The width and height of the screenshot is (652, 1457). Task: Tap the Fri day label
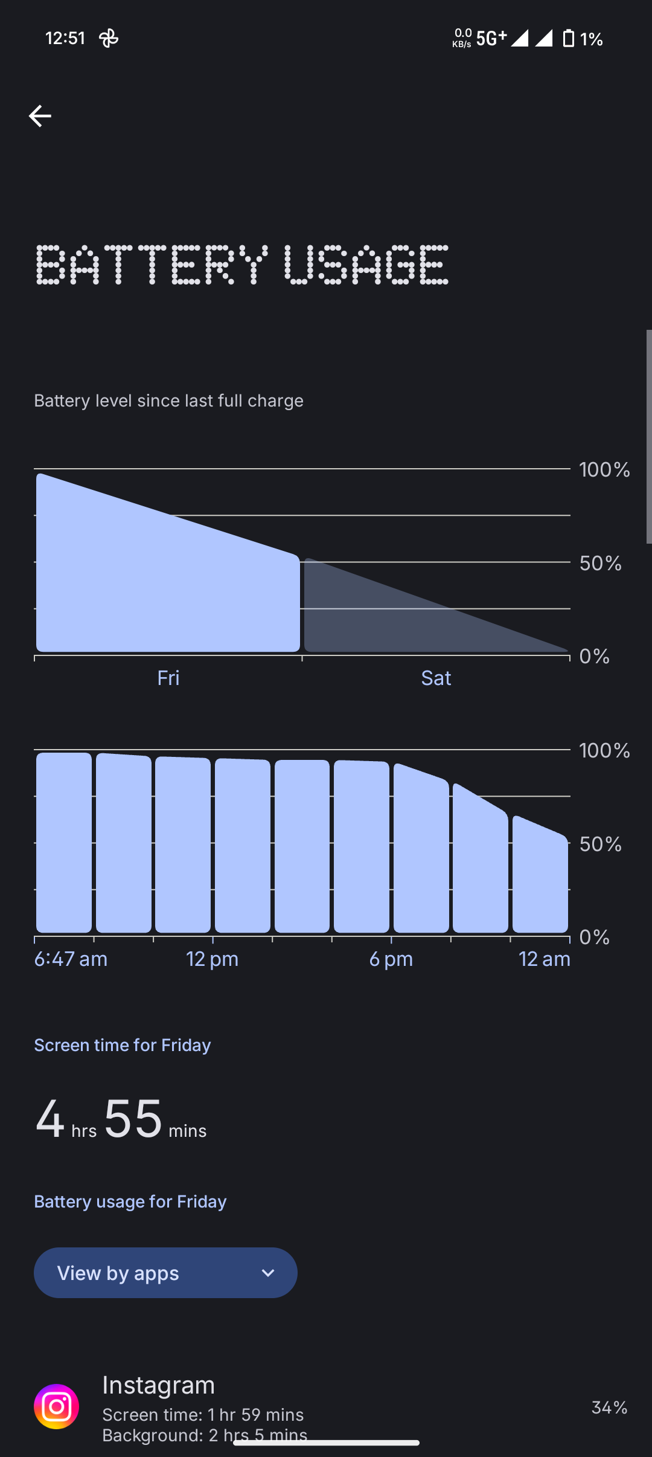tap(168, 678)
